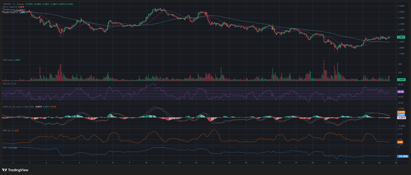
Task: Click the orange BBW axis label 0.03
Action: point(400,142)
